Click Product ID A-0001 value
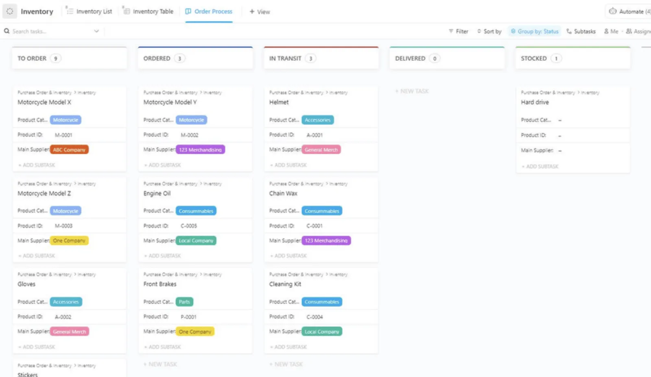The width and height of the screenshot is (651, 377). point(315,135)
